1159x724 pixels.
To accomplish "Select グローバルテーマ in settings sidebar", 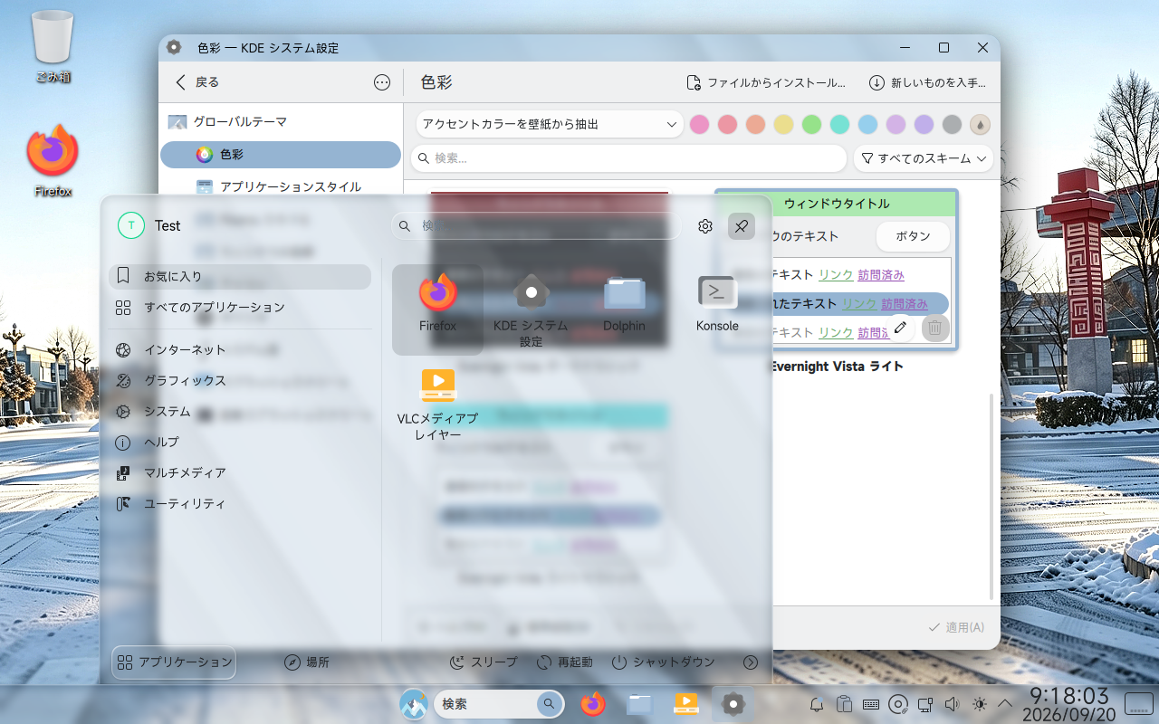I will pos(281,121).
